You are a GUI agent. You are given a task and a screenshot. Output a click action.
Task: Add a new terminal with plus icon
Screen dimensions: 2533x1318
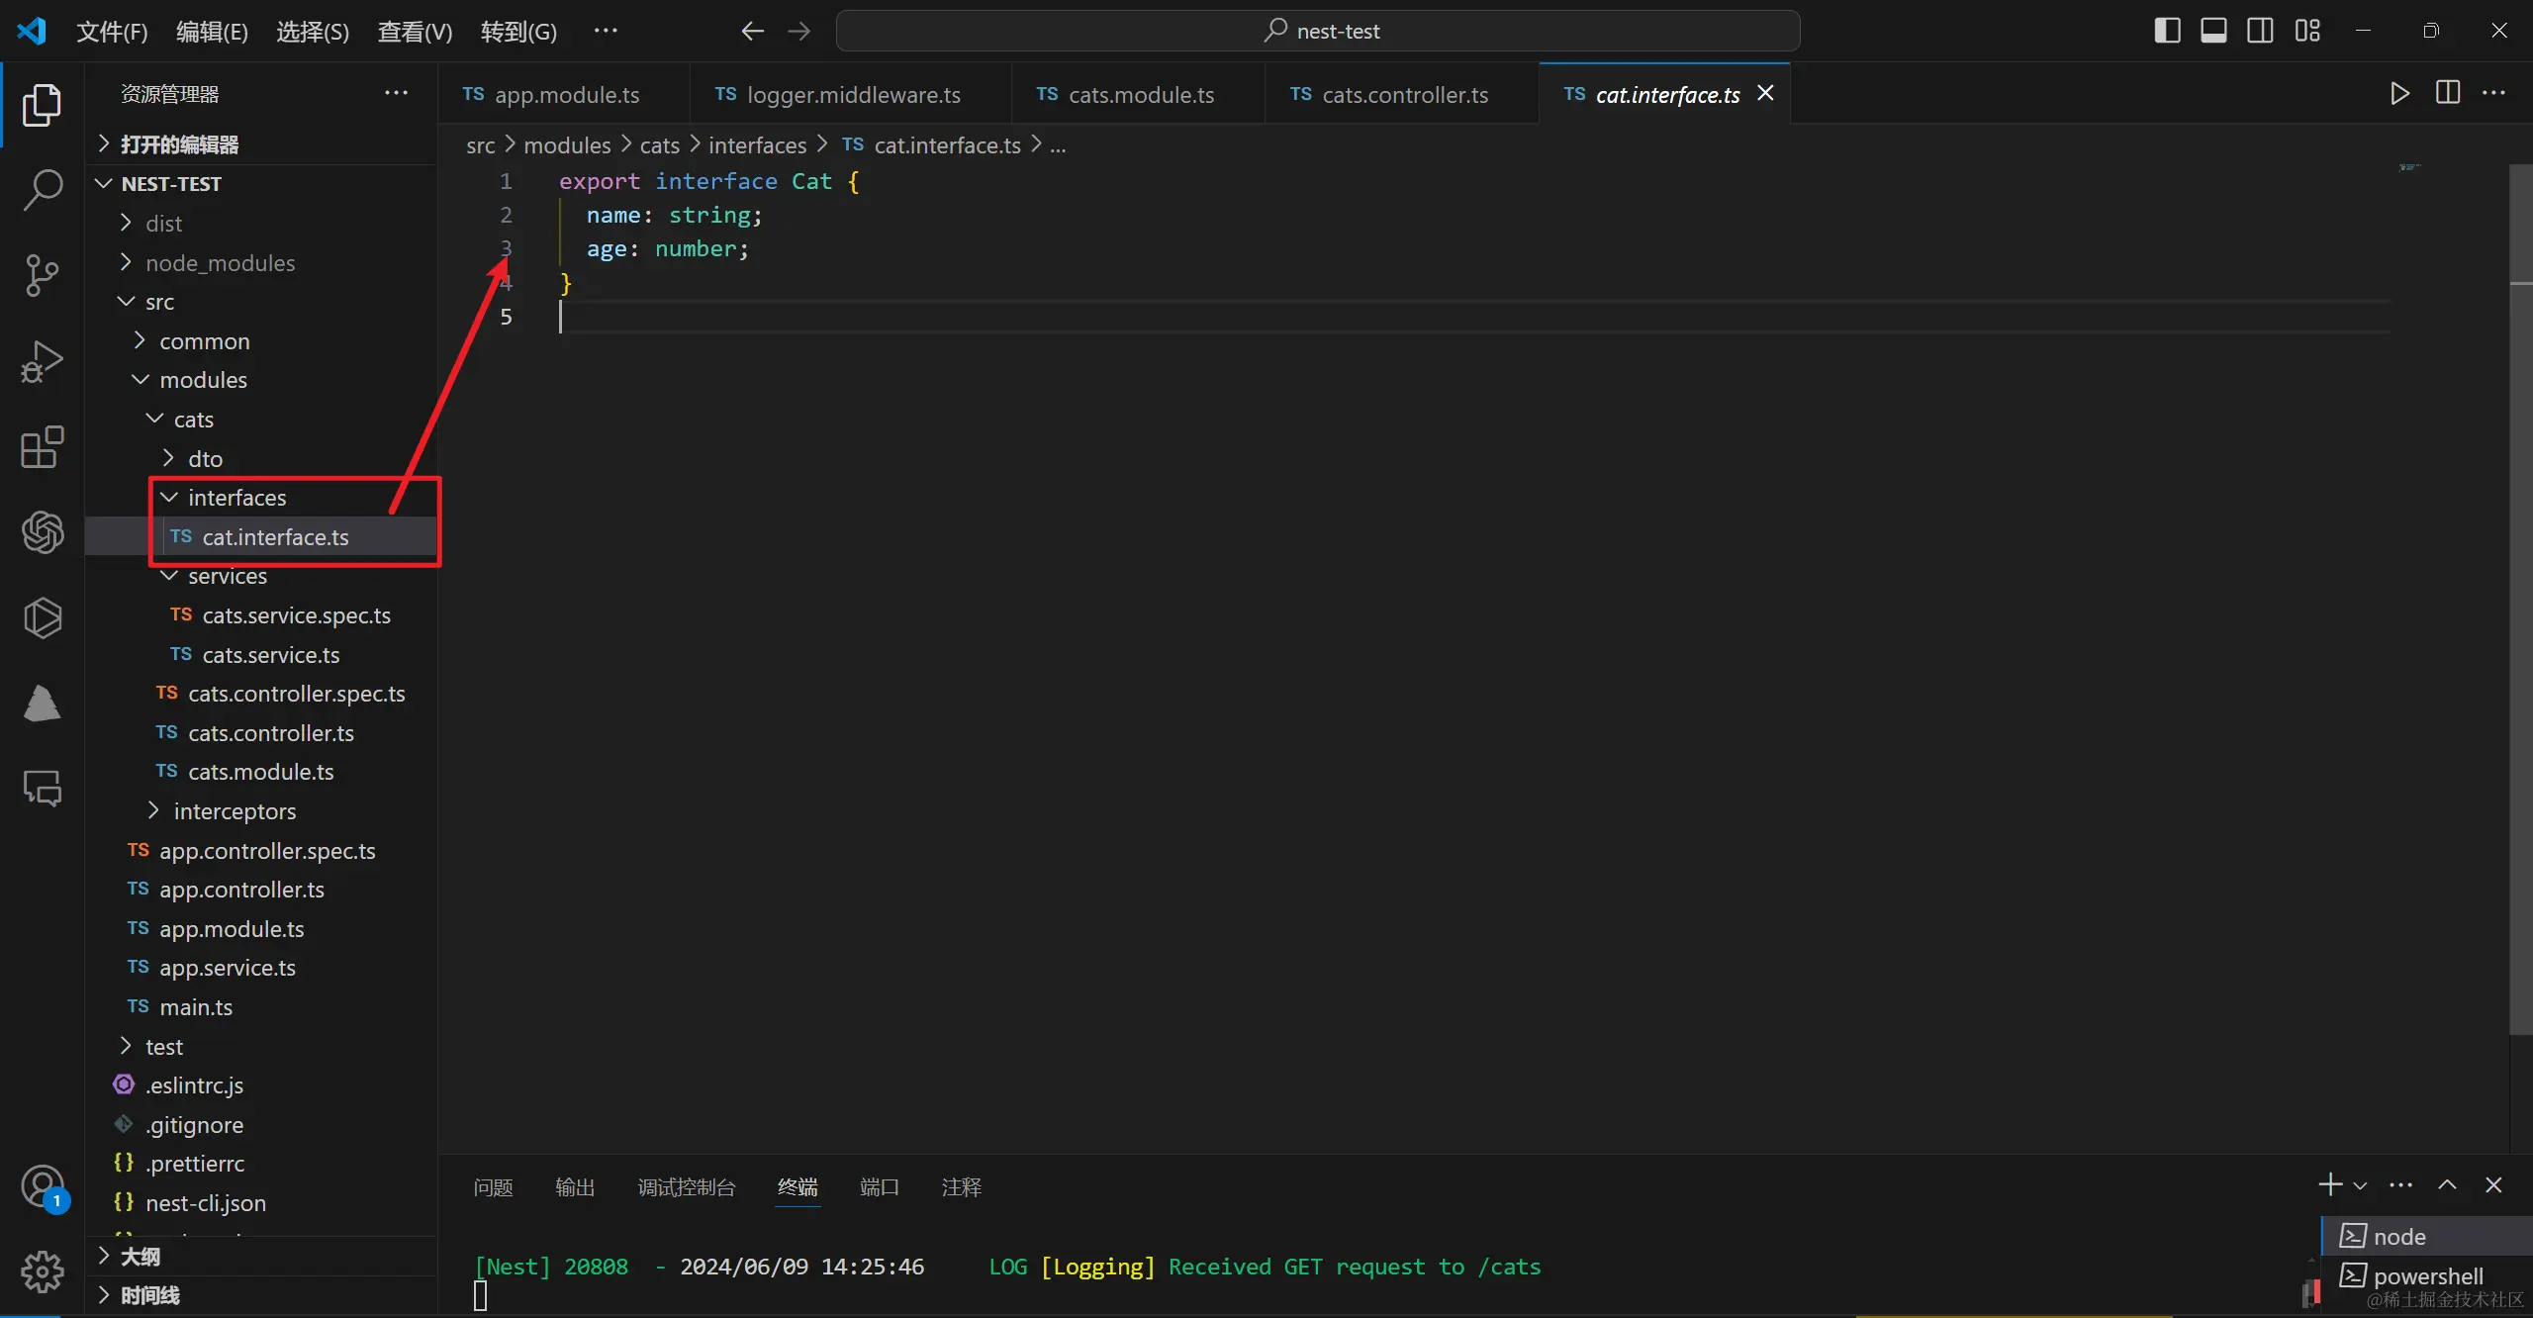pos(2329,1184)
